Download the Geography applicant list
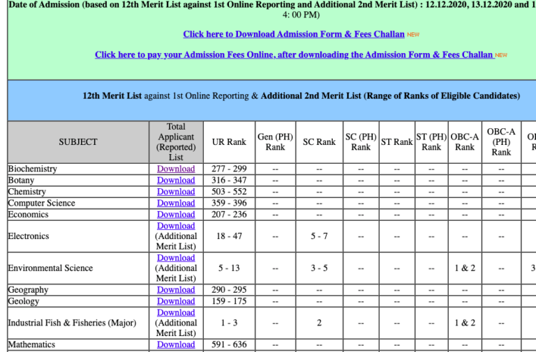Screen dimensions: 536x352 176,289
